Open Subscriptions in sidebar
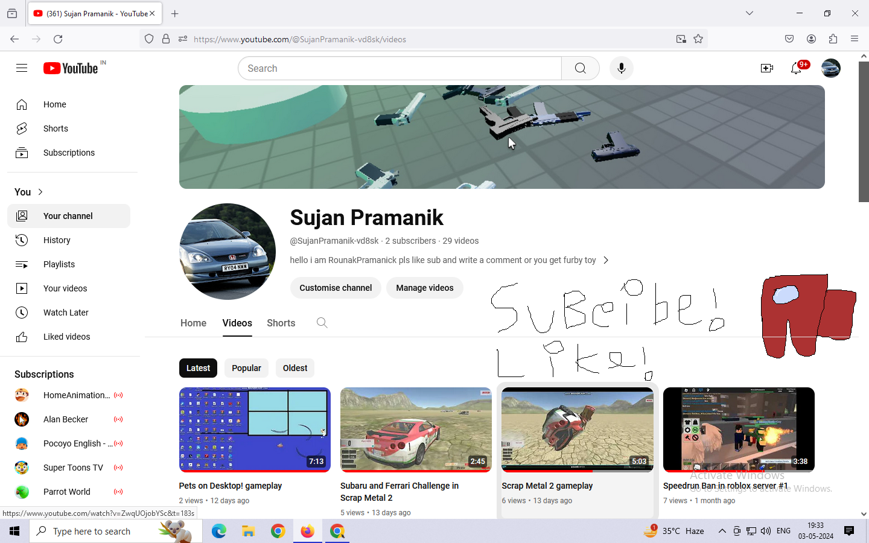 click(x=69, y=153)
